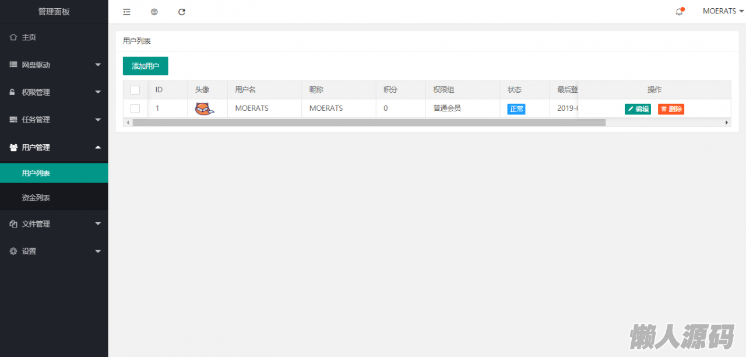746x357 pixels.
Task: Expand the 设置 menu arrow
Action: 98,251
